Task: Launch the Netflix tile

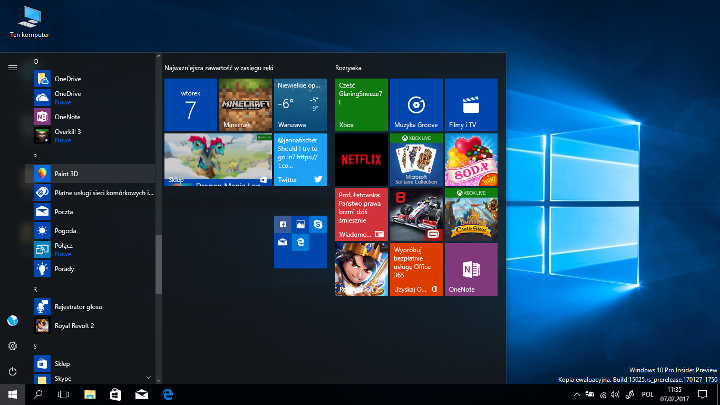Action: click(362, 160)
